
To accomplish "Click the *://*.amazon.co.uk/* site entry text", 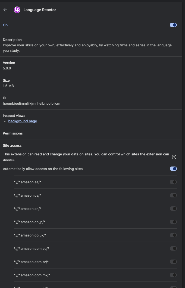I will tap(30, 235).
